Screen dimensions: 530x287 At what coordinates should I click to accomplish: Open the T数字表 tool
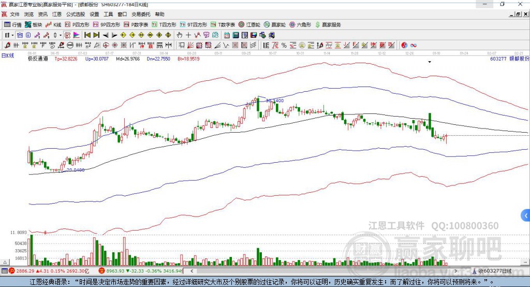click(x=223, y=25)
